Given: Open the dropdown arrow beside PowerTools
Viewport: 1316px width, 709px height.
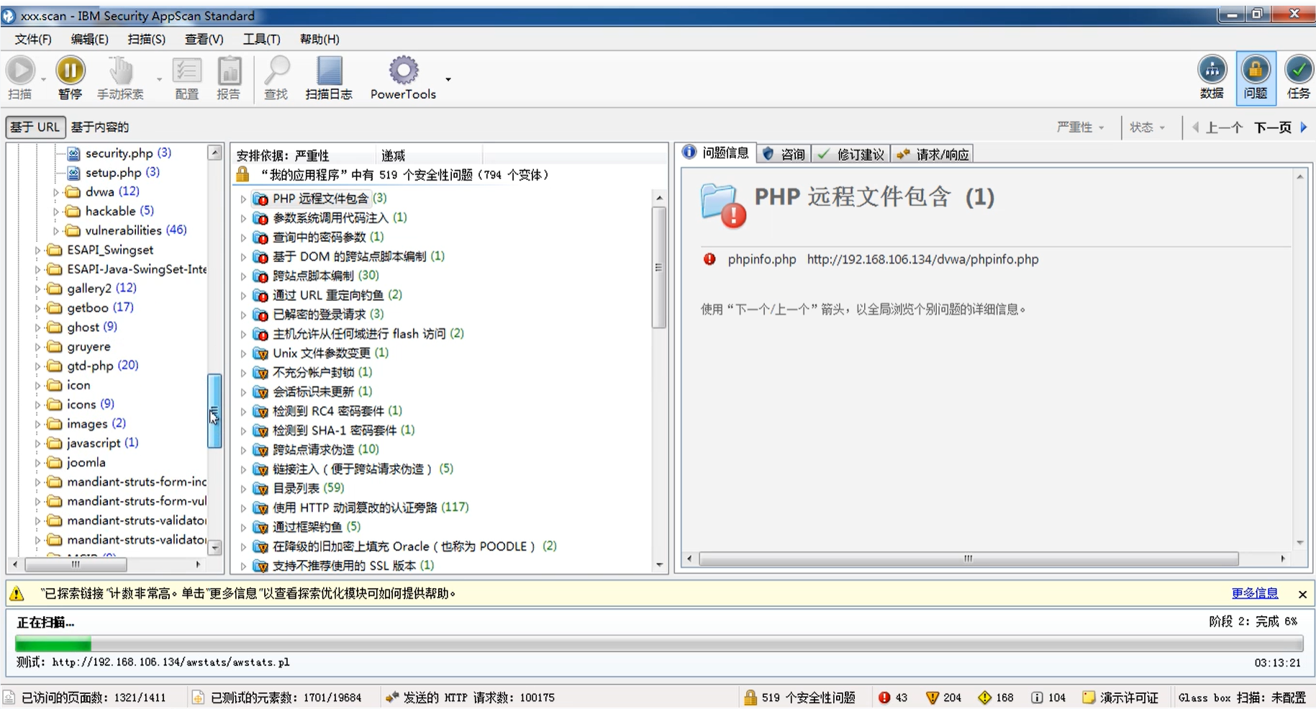Looking at the screenshot, I should point(448,79).
